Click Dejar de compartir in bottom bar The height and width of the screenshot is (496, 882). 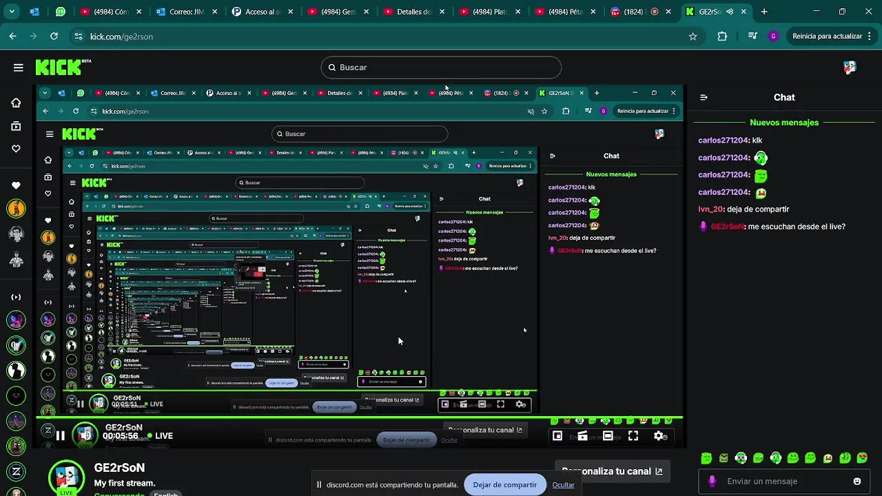tap(504, 484)
